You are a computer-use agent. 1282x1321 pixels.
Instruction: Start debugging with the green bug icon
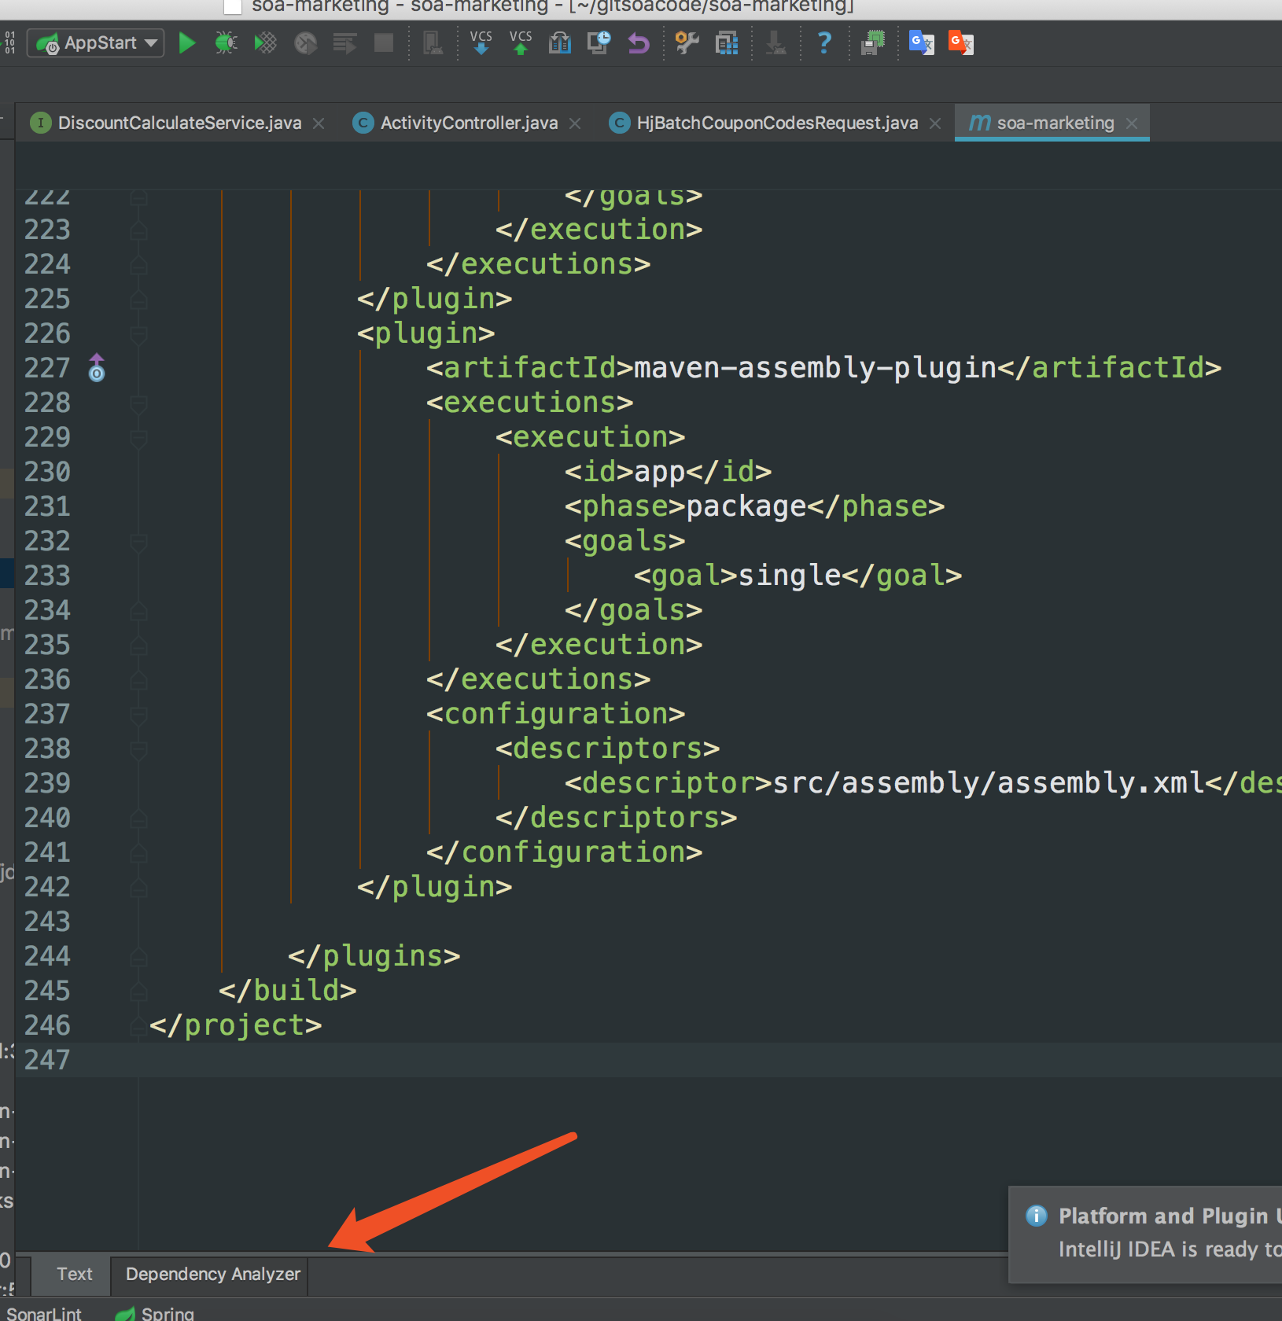pos(226,42)
